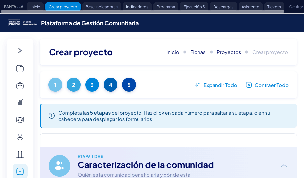Click the ETAPA 1 DE 5 label
304x178 pixels.
click(90, 157)
